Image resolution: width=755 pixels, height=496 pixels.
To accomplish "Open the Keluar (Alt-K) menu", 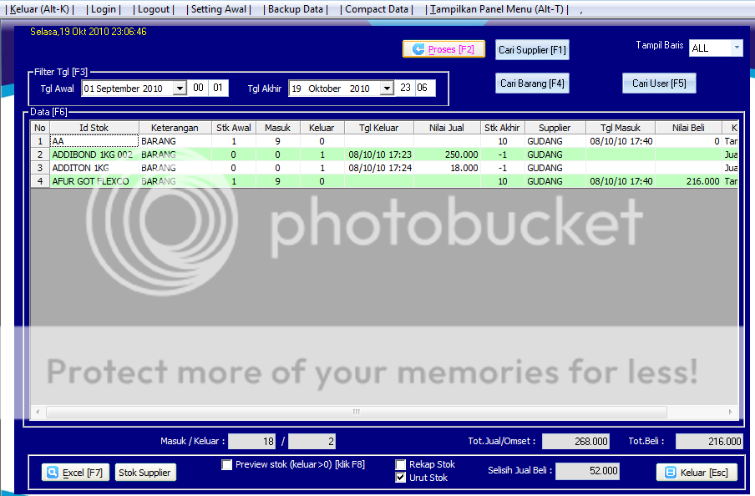I will pyautogui.click(x=39, y=9).
